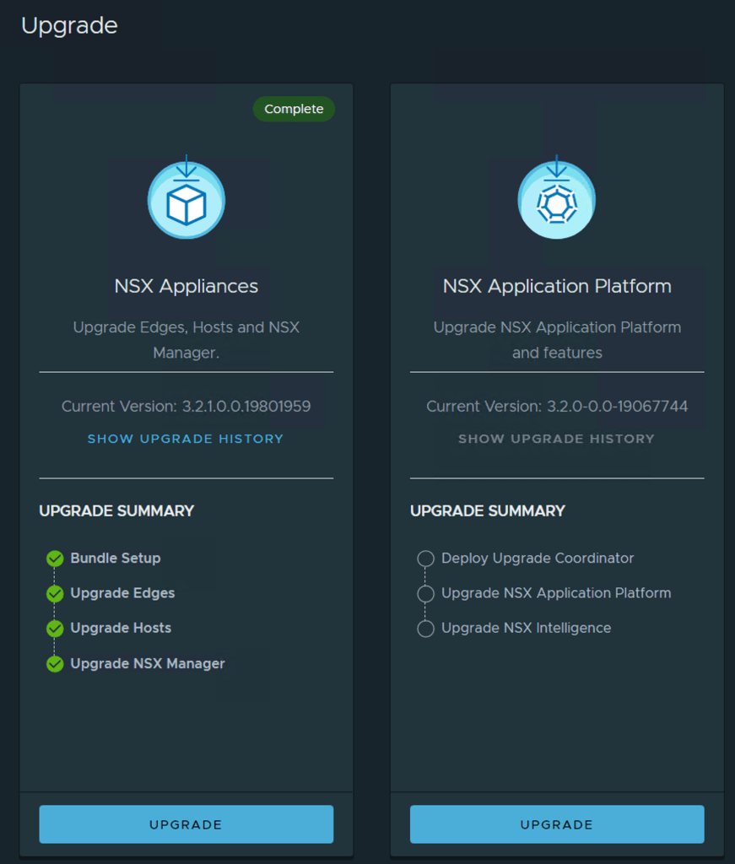The width and height of the screenshot is (735, 864).
Task: Click the empty circle beside Deploy Upgrade Coordinator
Action: [426, 559]
